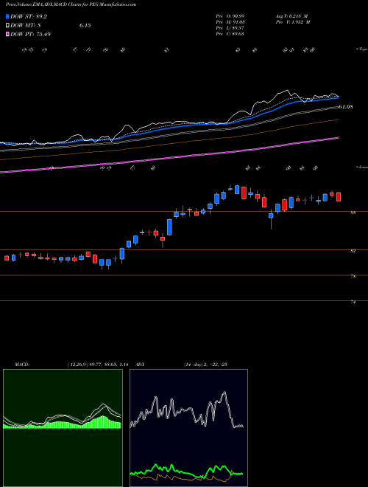The height and width of the screenshot is (487, 368).
Task: Click the ADX panel heading
Action: click(x=139, y=365)
